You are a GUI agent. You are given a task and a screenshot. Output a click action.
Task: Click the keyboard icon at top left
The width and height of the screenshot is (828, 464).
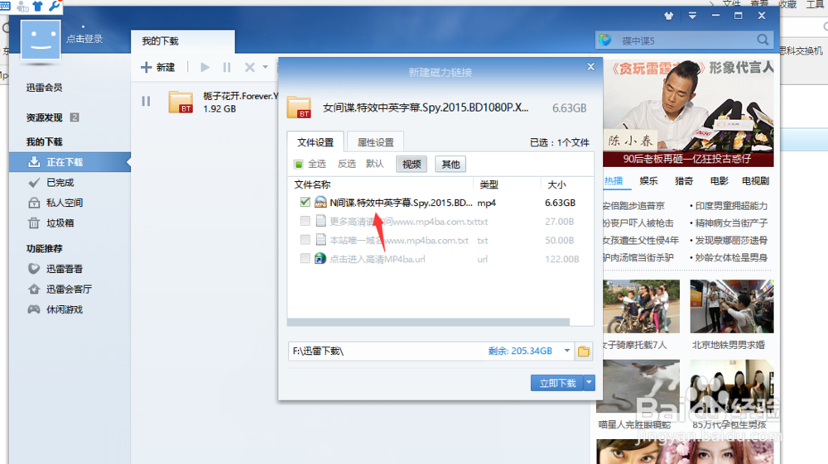pos(5,6)
